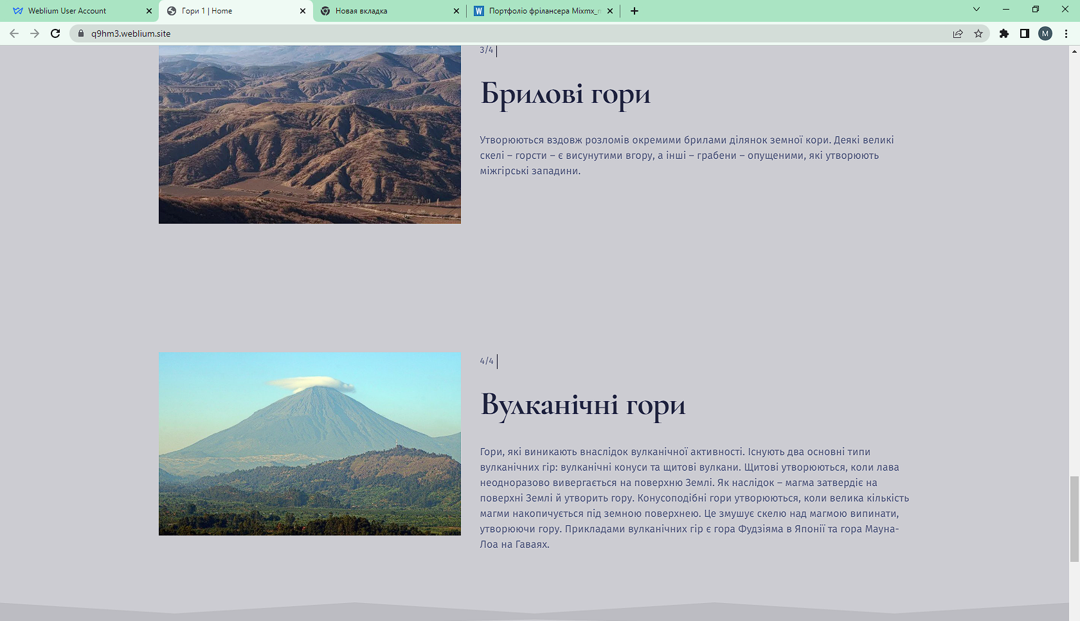The width and height of the screenshot is (1080, 621).
Task: View site info via the lock icon
Action: tap(81, 33)
